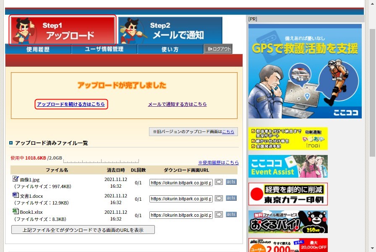Delete 画像1.jpg with the 削除 button

[231, 182]
